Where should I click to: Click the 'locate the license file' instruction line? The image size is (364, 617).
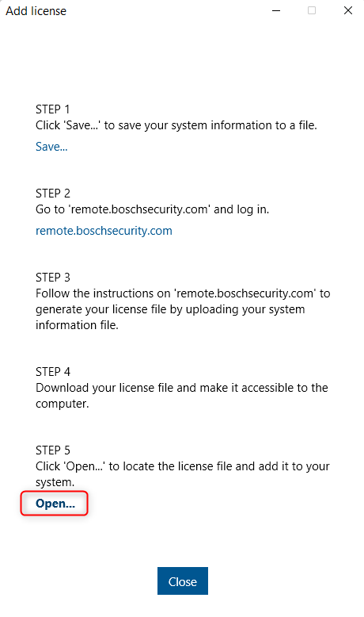[x=183, y=466]
